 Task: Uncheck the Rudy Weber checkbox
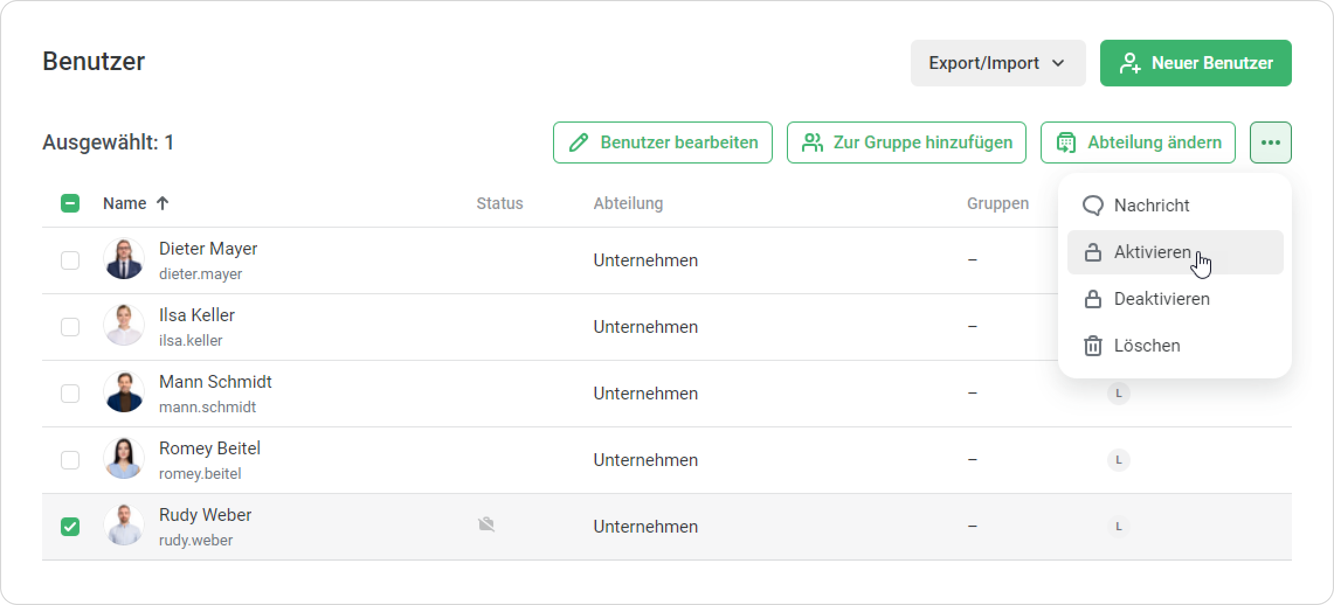tap(70, 527)
